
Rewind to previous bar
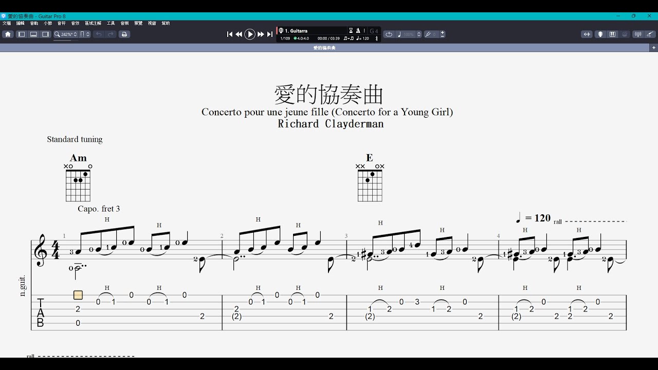tap(239, 34)
